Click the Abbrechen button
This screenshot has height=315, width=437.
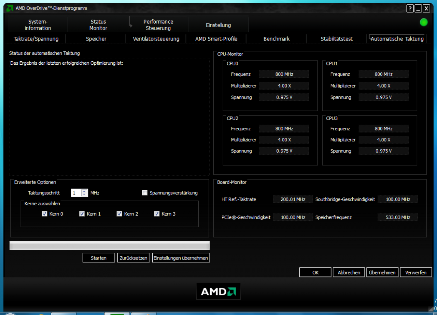349,272
